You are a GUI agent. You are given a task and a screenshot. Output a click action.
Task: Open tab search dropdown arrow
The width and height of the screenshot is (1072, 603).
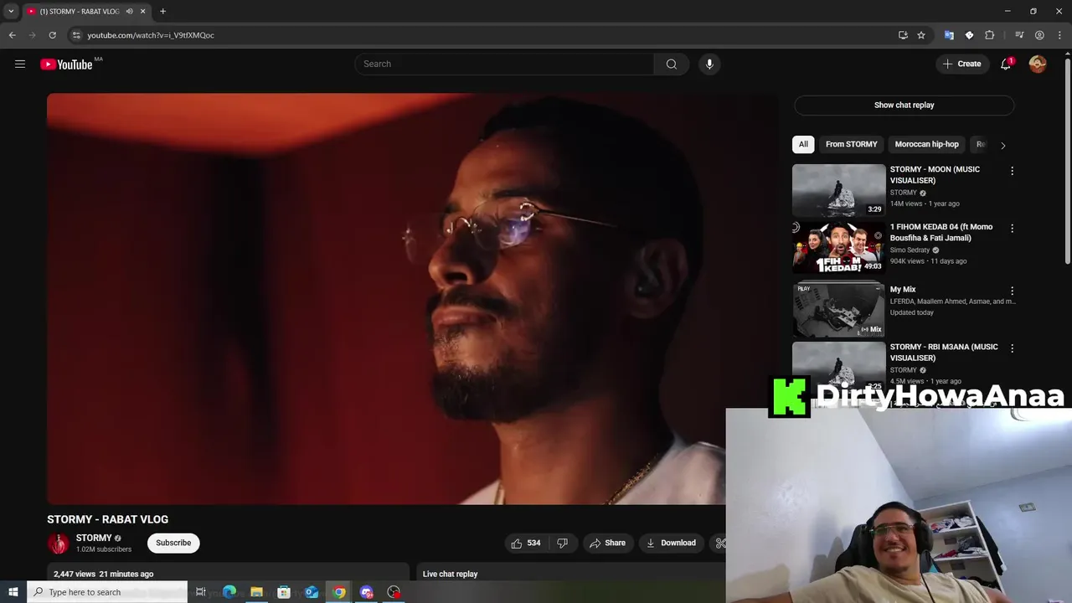[x=11, y=11]
